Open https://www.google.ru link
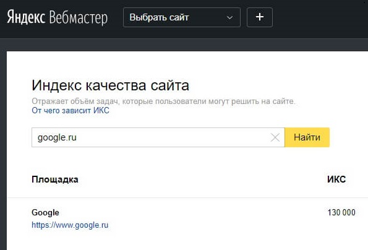 click(x=70, y=225)
